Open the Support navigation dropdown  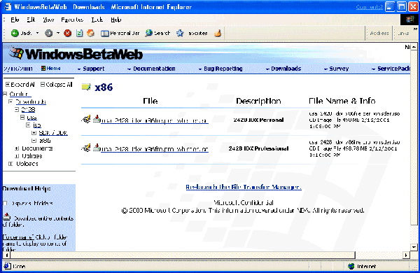91,69
